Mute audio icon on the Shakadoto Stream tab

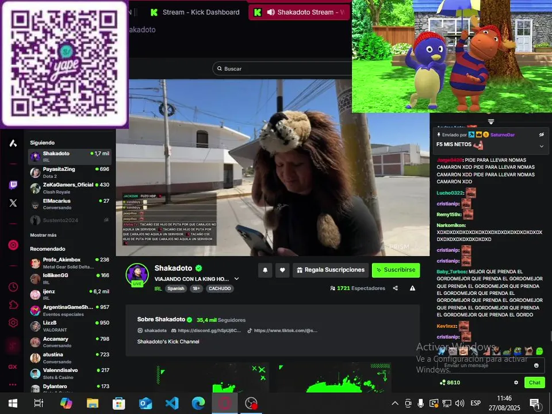point(271,12)
